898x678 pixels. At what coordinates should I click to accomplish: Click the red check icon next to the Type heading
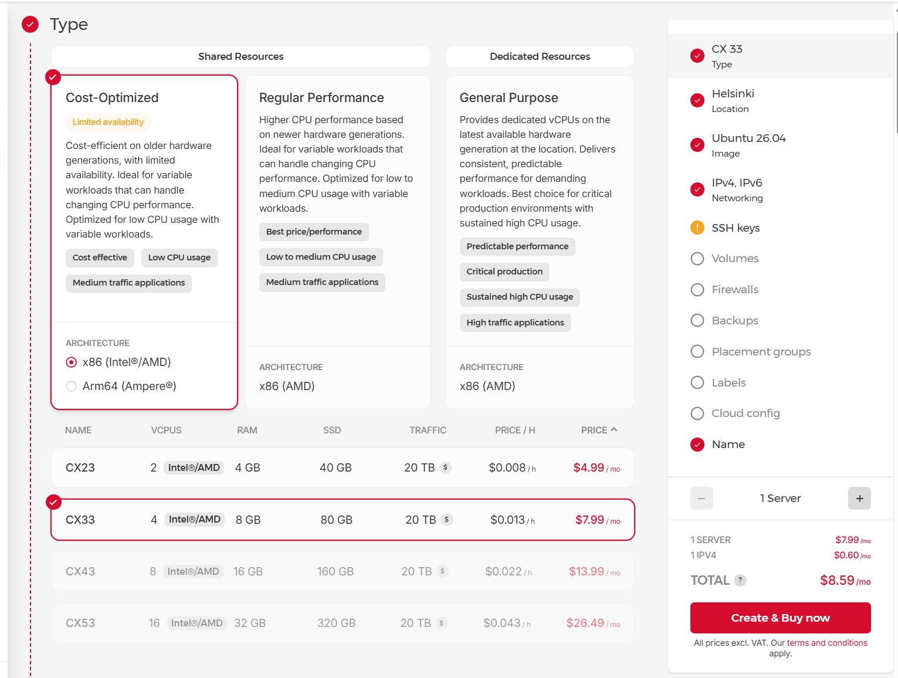[30, 24]
